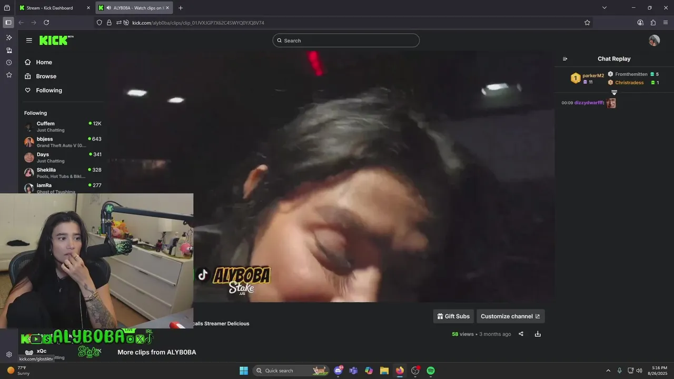Open Spotify from the taskbar
The image size is (674, 379).
click(x=431, y=371)
